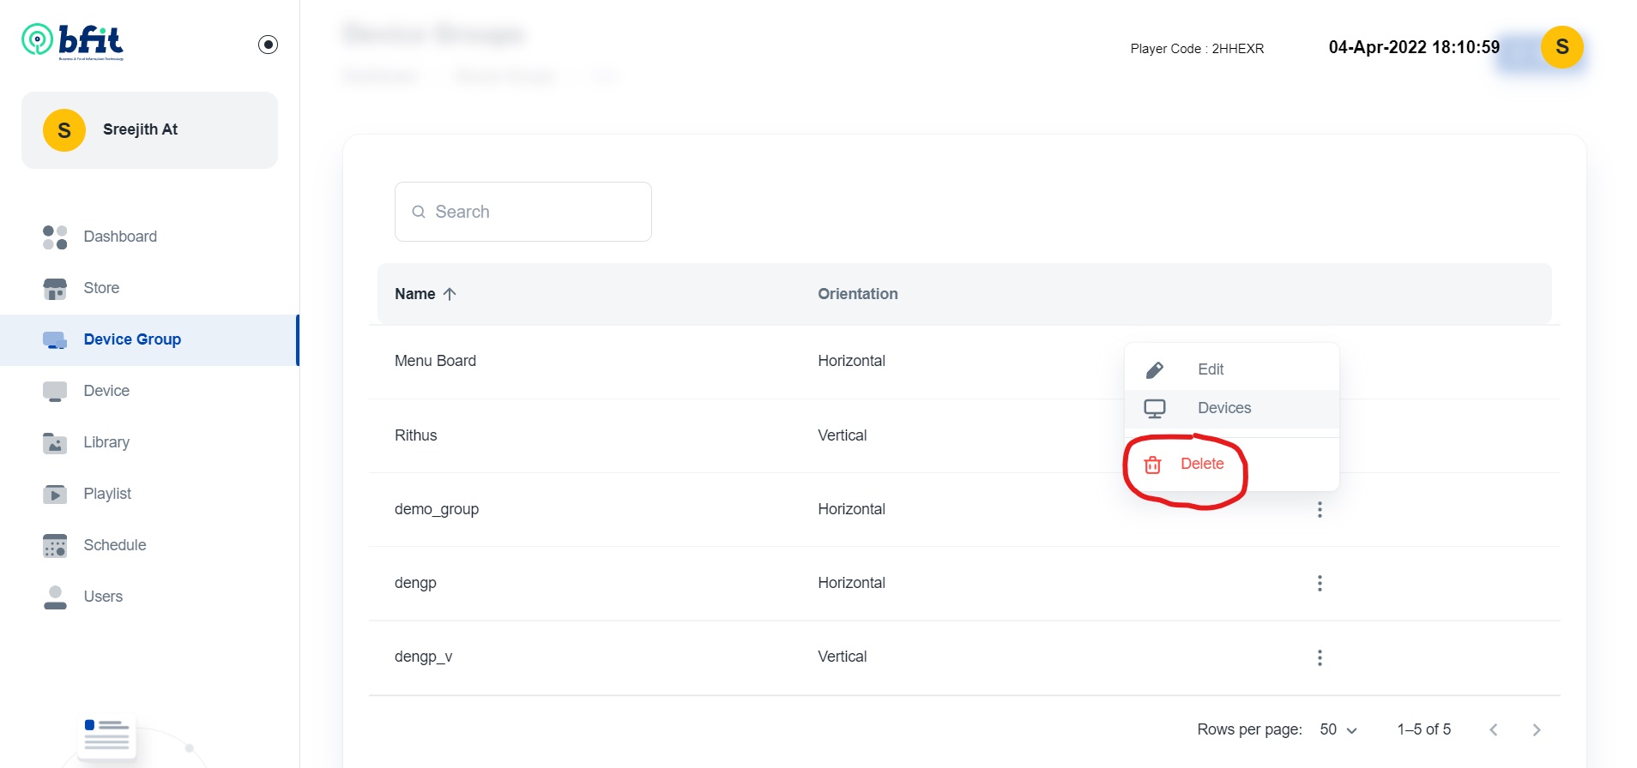Go to next page arrow

coord(1537,729)
